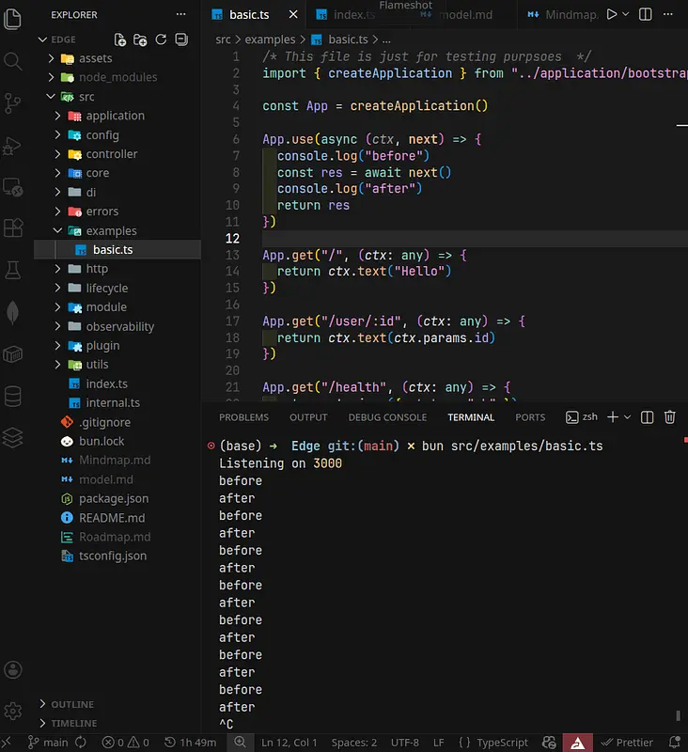
Task: Open the Manage settings gear
Action: [x=13, y=711]
